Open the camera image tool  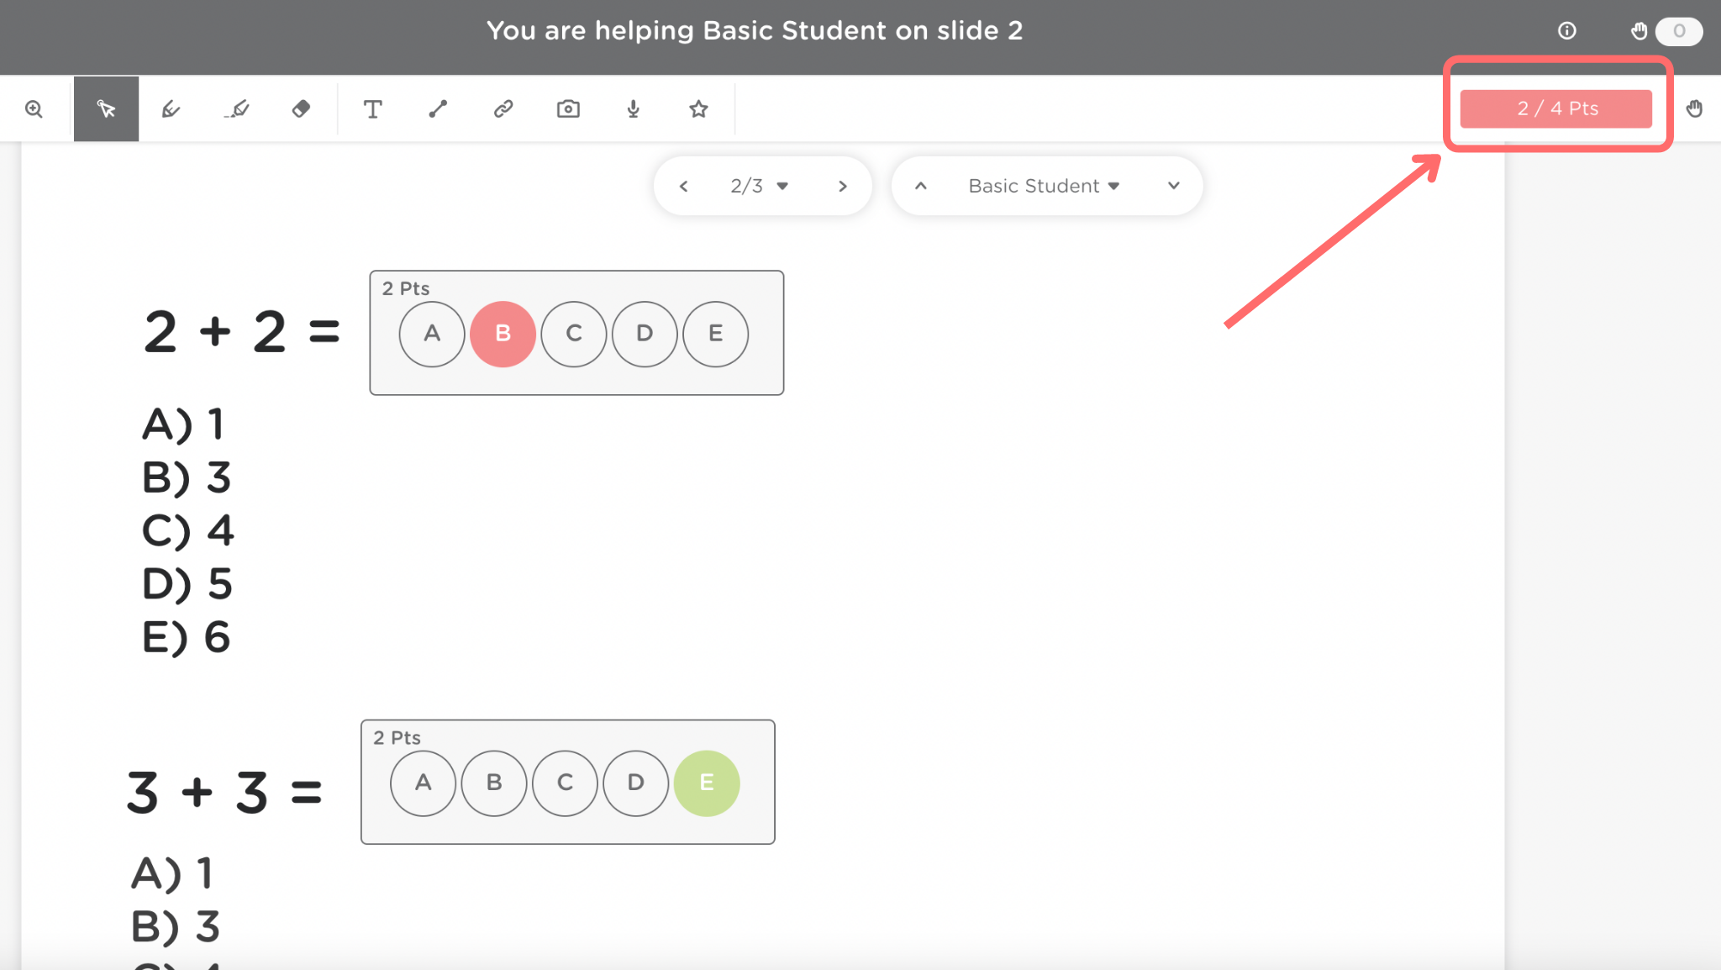tap(568, 109)
